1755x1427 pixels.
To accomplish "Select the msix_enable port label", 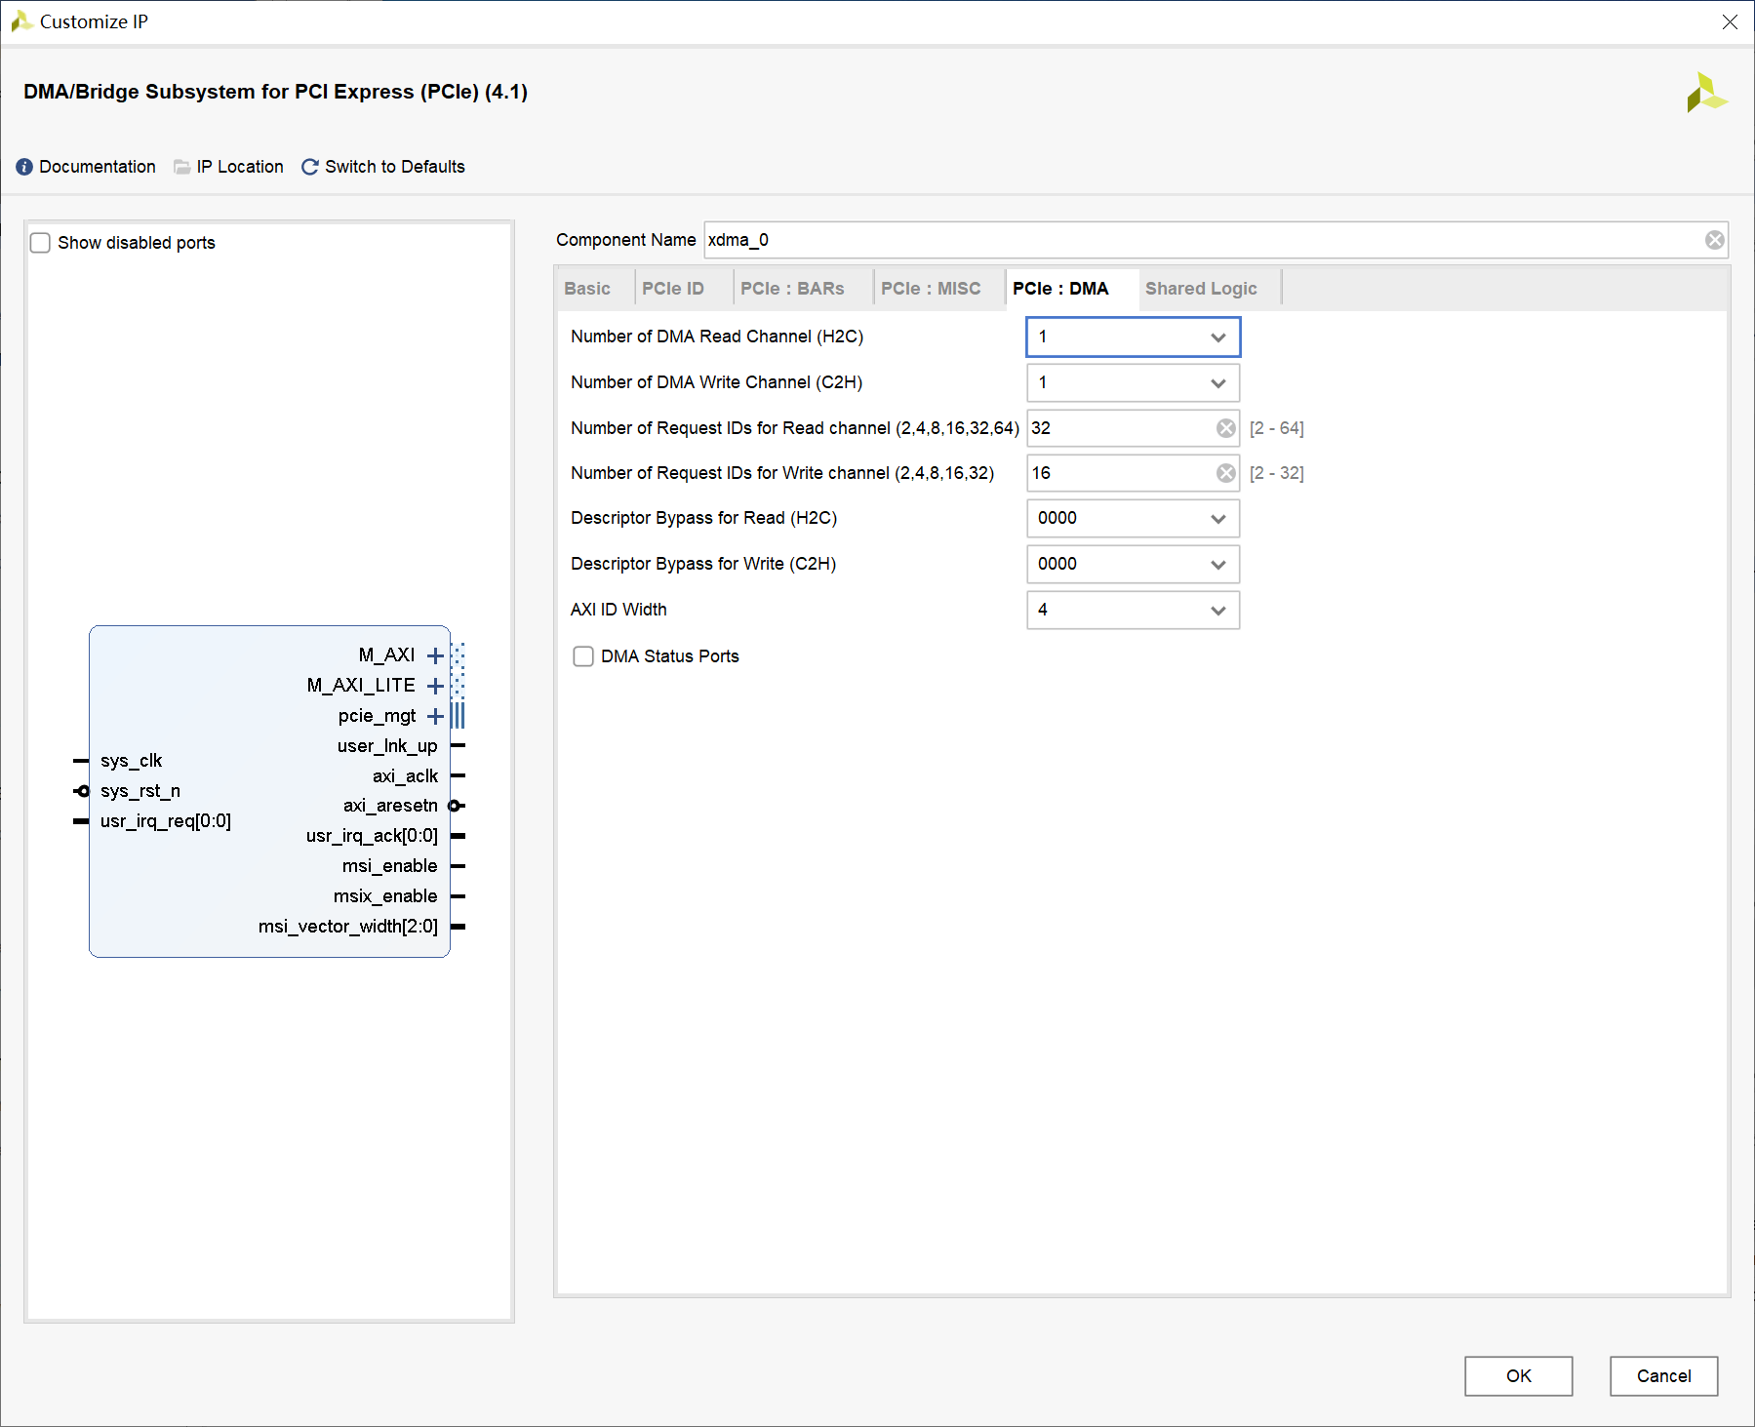I will [x=385, y=896].
